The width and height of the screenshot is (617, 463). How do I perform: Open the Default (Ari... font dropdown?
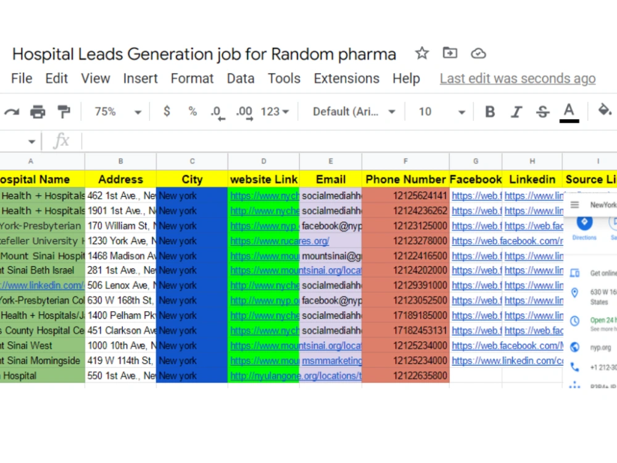[x=354, y=112]
